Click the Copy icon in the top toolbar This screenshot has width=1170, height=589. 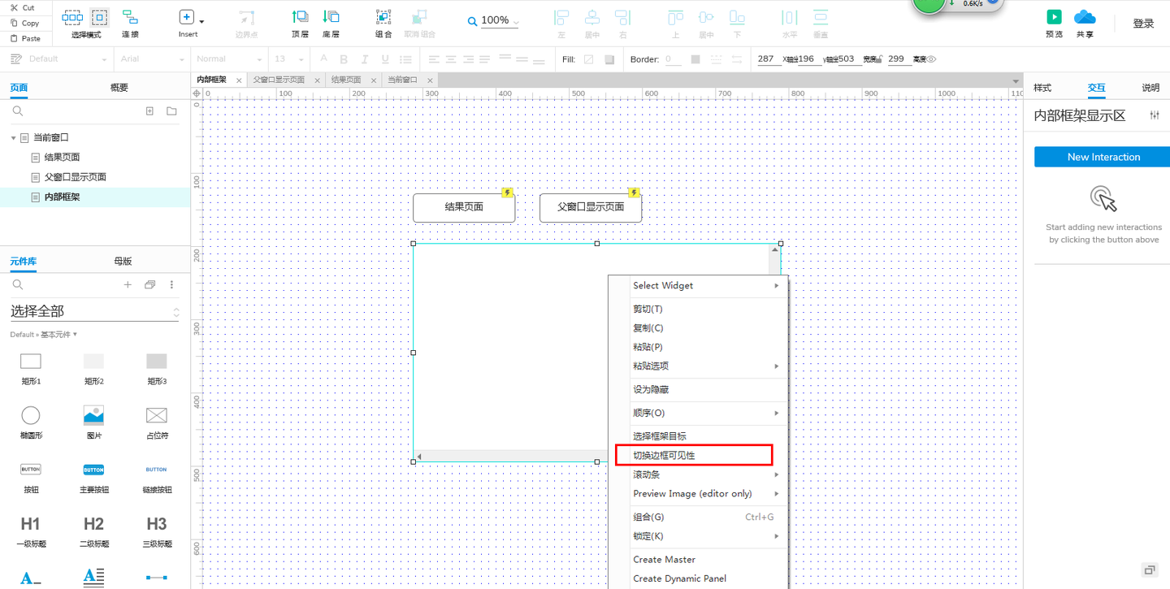point(14,24)
